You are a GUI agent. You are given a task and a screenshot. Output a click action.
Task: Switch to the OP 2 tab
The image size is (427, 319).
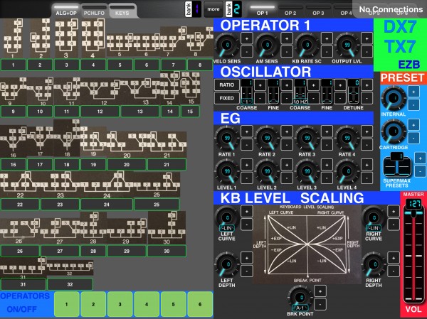click(290, 11)
